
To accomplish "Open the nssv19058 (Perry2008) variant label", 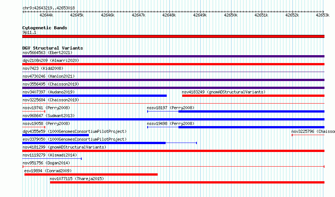I will (x=46, y=123).
